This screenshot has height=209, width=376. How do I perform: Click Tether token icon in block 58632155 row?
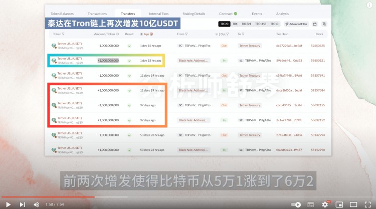(54, 105)
